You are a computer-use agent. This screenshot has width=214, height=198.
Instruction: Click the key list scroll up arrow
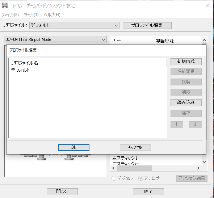(x=204, y=40)
